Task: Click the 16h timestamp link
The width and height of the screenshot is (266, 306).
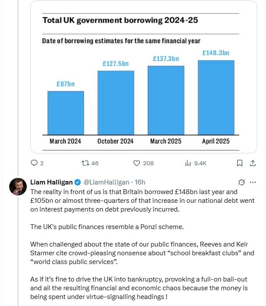Action: click(x=140, y=182)
